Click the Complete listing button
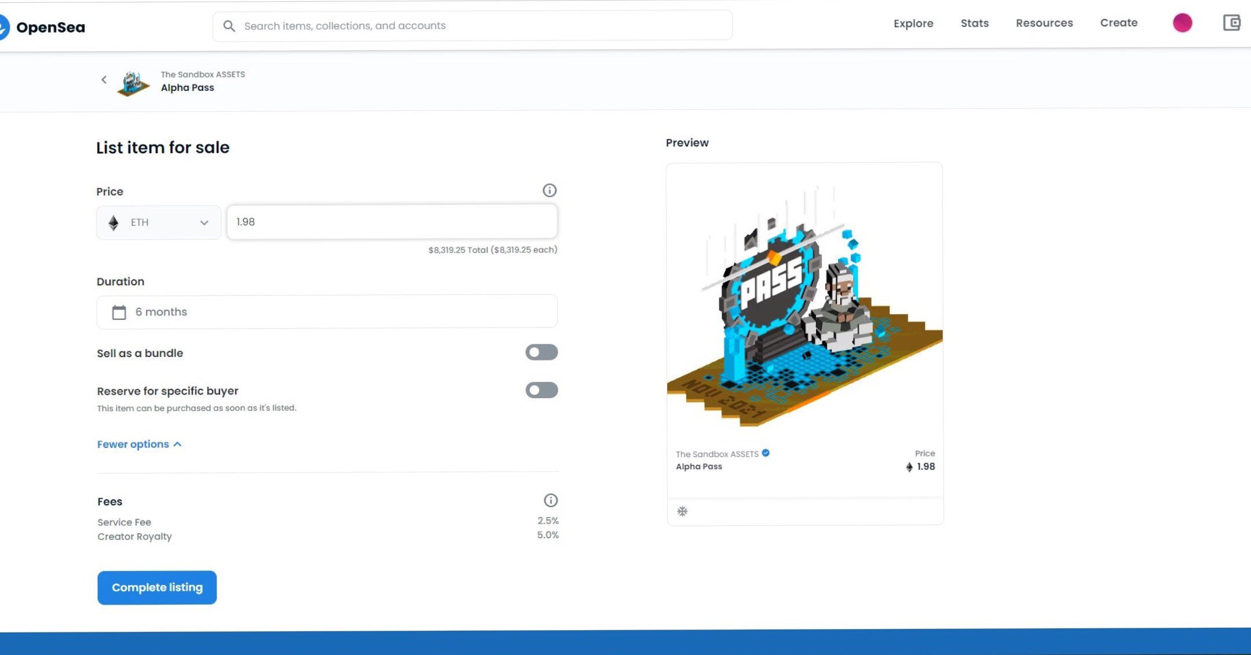The image size is (1251, 655). pos(157,588)
